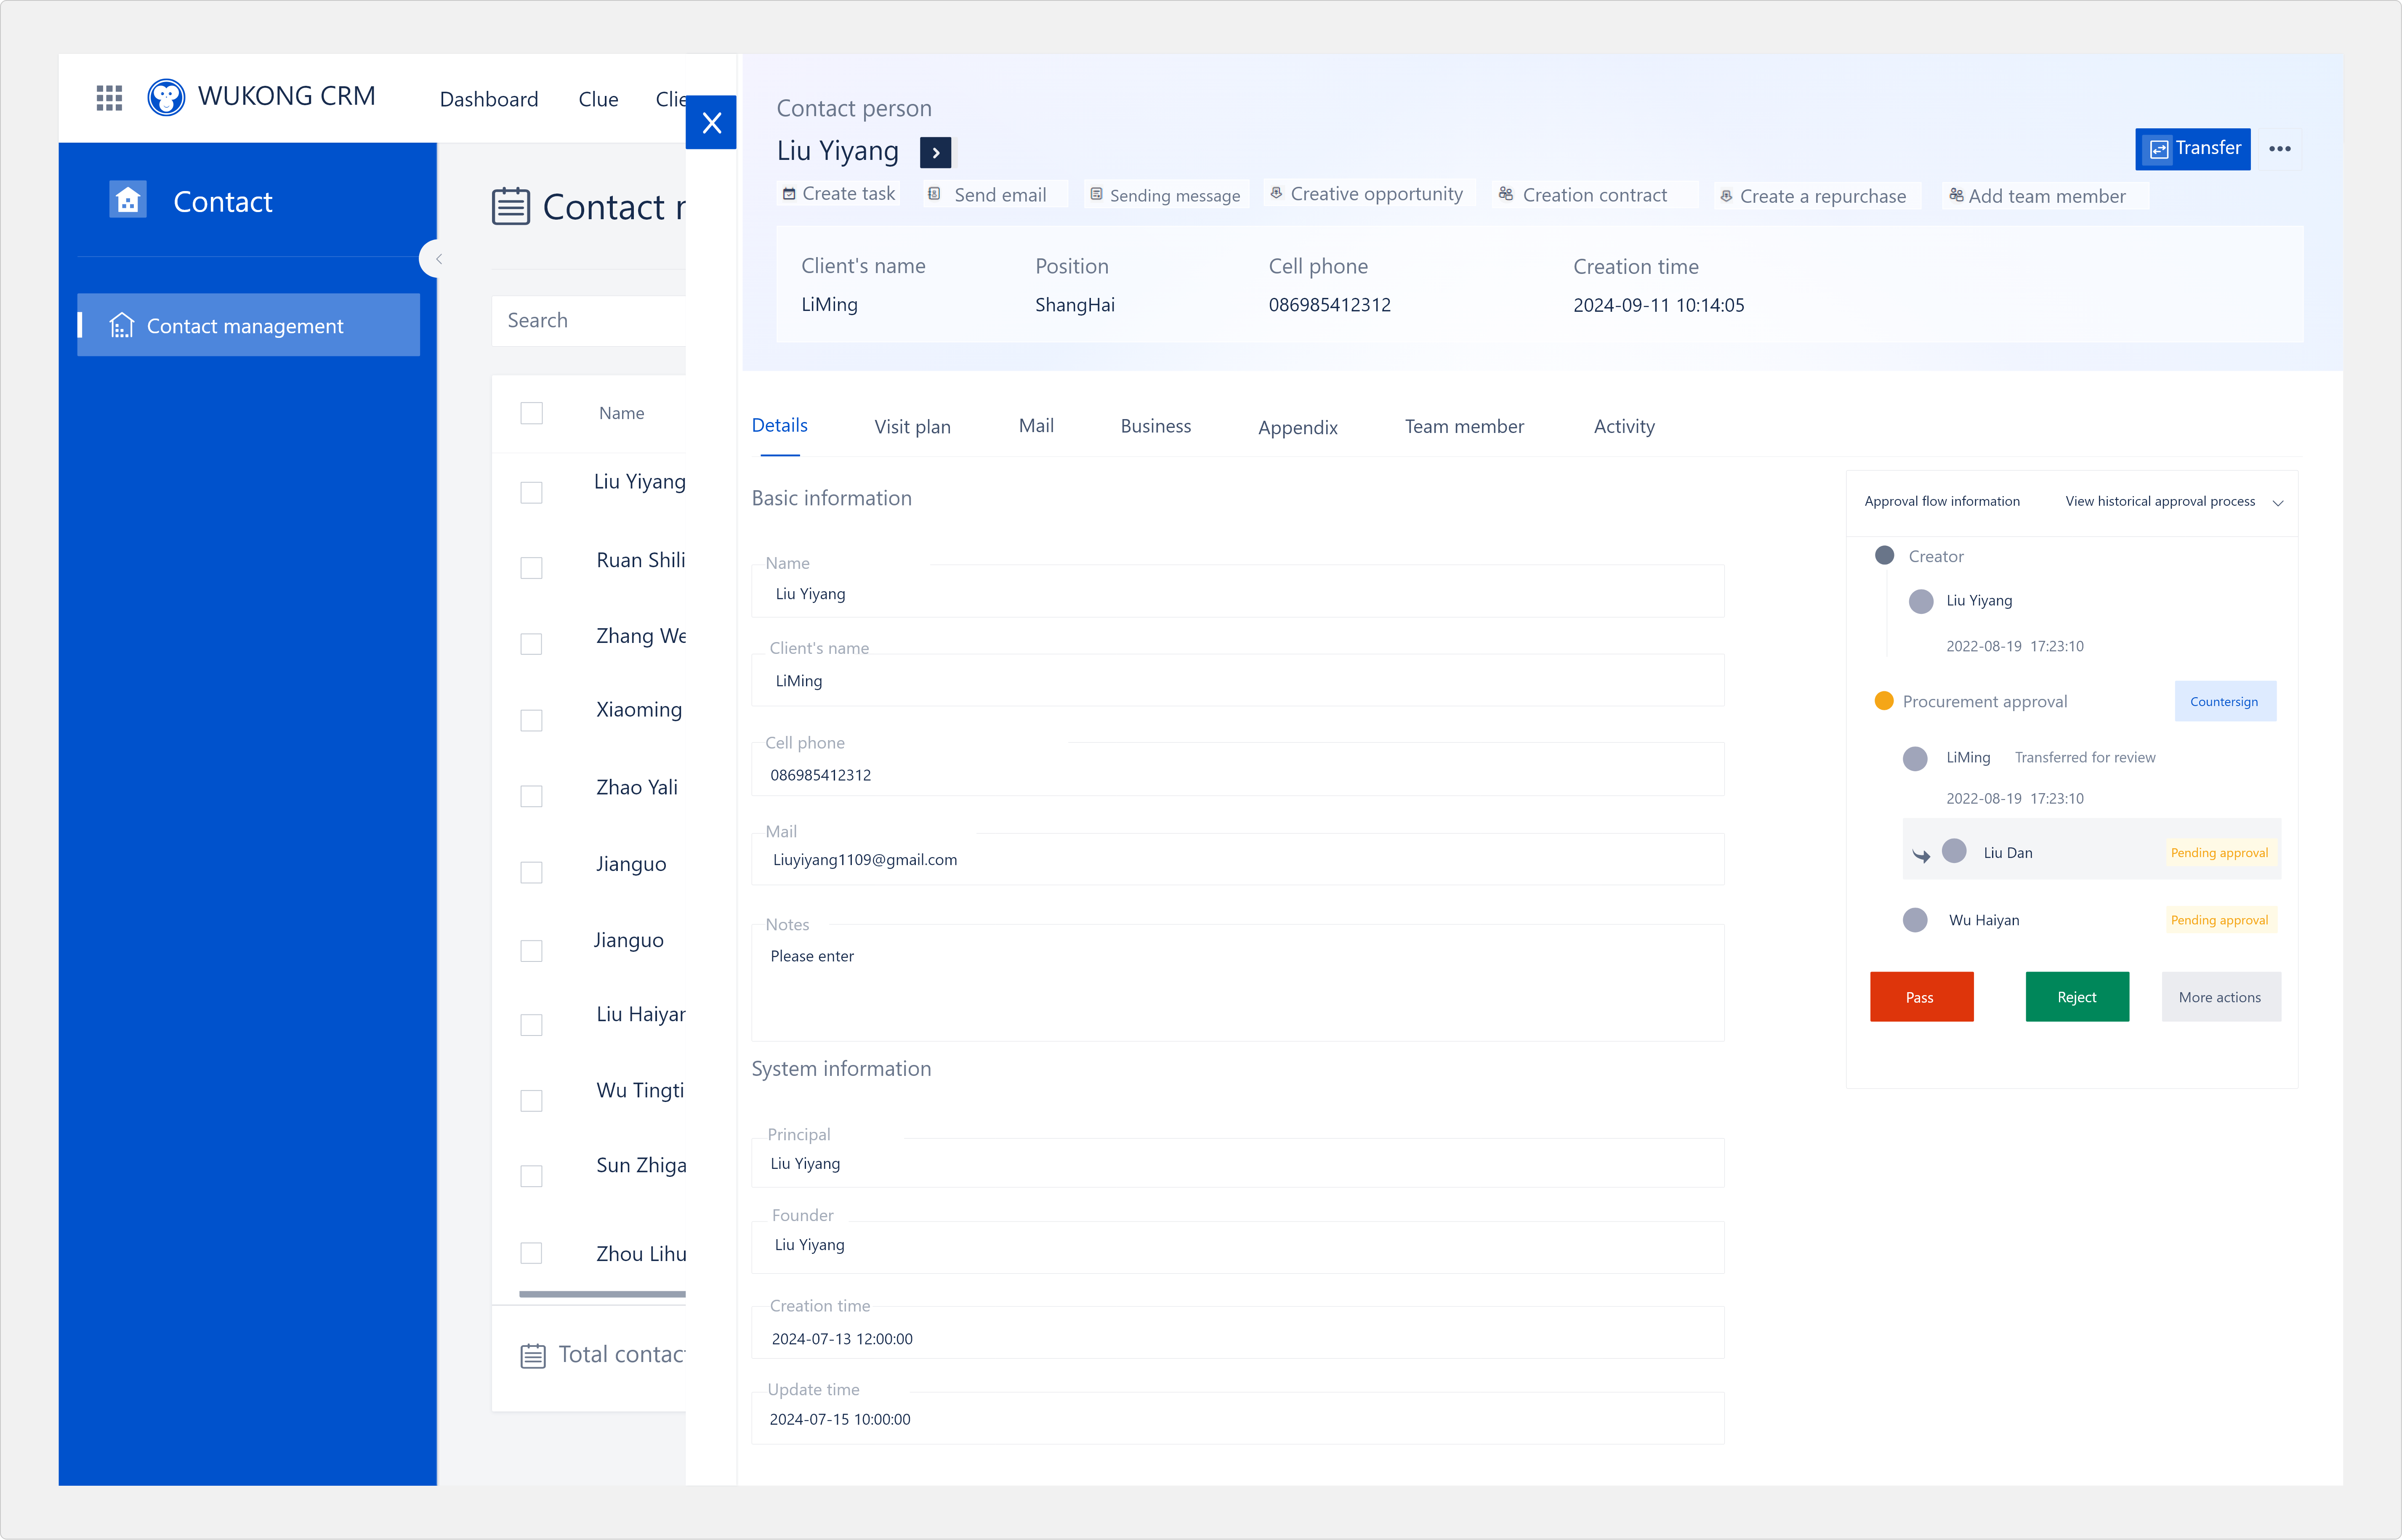Image resolution: width=2402 pixels, height=1540 pixels.
Task: Click Liu Dan's avatar in approval flow
Action: tap(1954, 851)
